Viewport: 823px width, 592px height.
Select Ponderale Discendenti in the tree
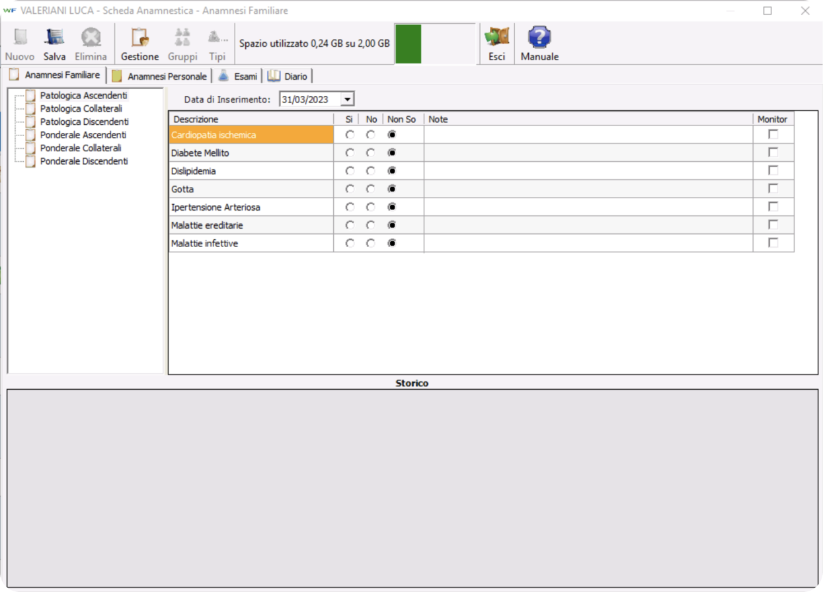[x=84, y=161]
